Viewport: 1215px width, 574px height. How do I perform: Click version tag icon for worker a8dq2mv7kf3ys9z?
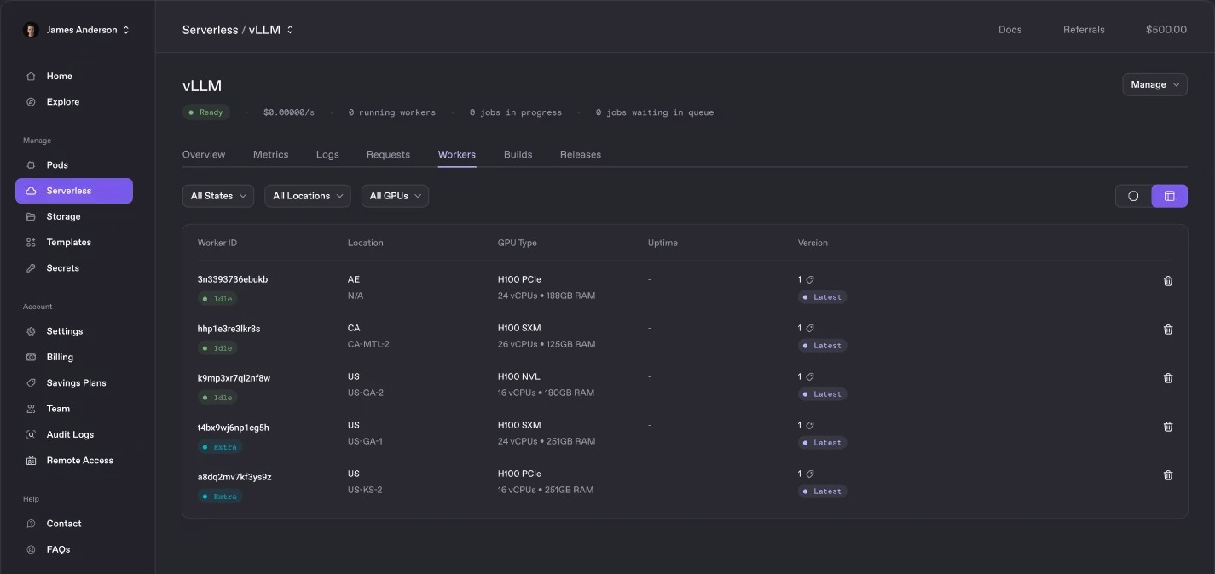click(x=810, y=474)
